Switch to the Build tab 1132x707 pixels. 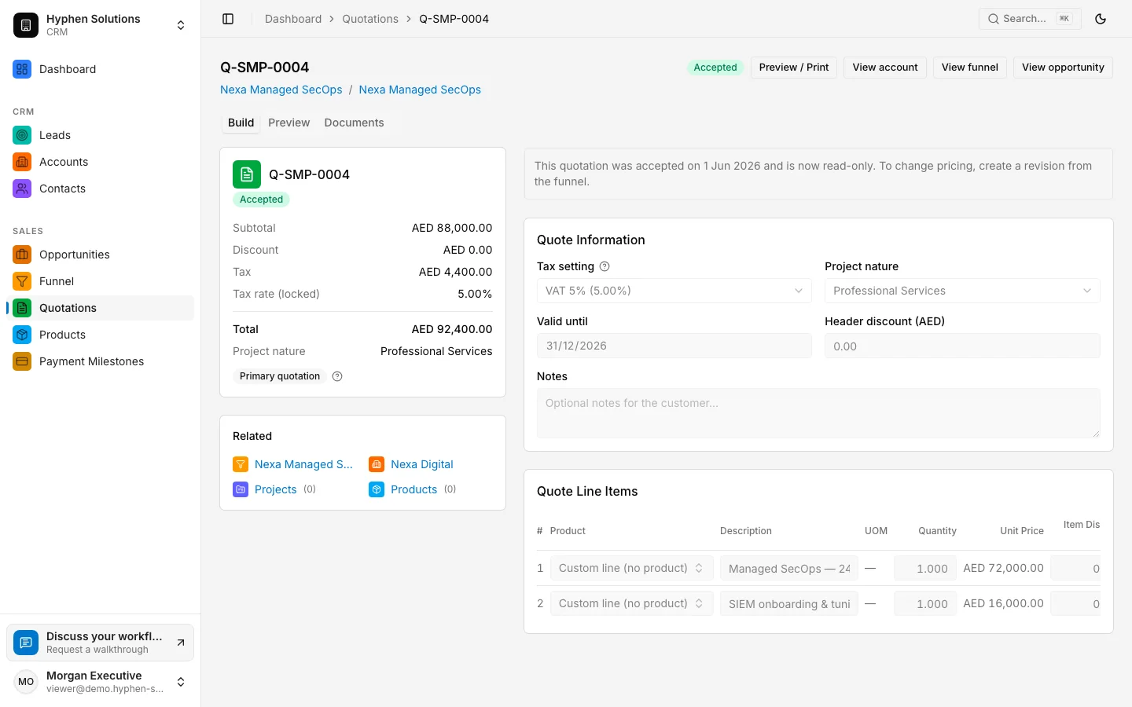[x=241, y=123]
